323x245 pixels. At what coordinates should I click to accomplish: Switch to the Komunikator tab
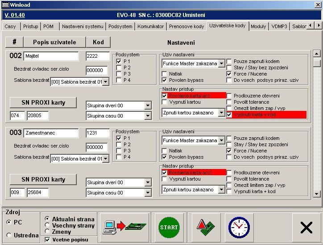point(150,26)
